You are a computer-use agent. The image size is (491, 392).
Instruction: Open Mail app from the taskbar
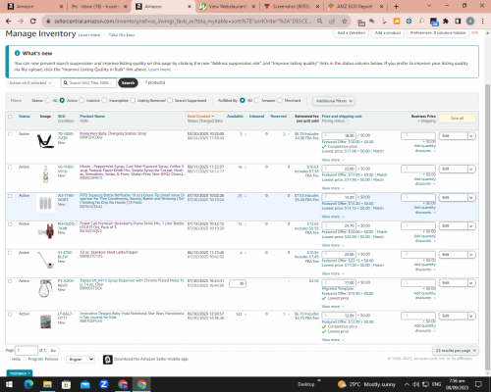(85, 384)
